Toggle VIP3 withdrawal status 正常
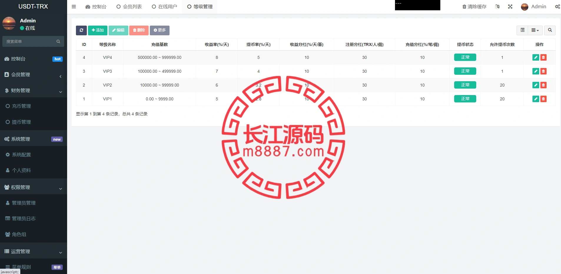Image resolution: width=561 pixels, height=274 pixels. click(x=465, y=71)
